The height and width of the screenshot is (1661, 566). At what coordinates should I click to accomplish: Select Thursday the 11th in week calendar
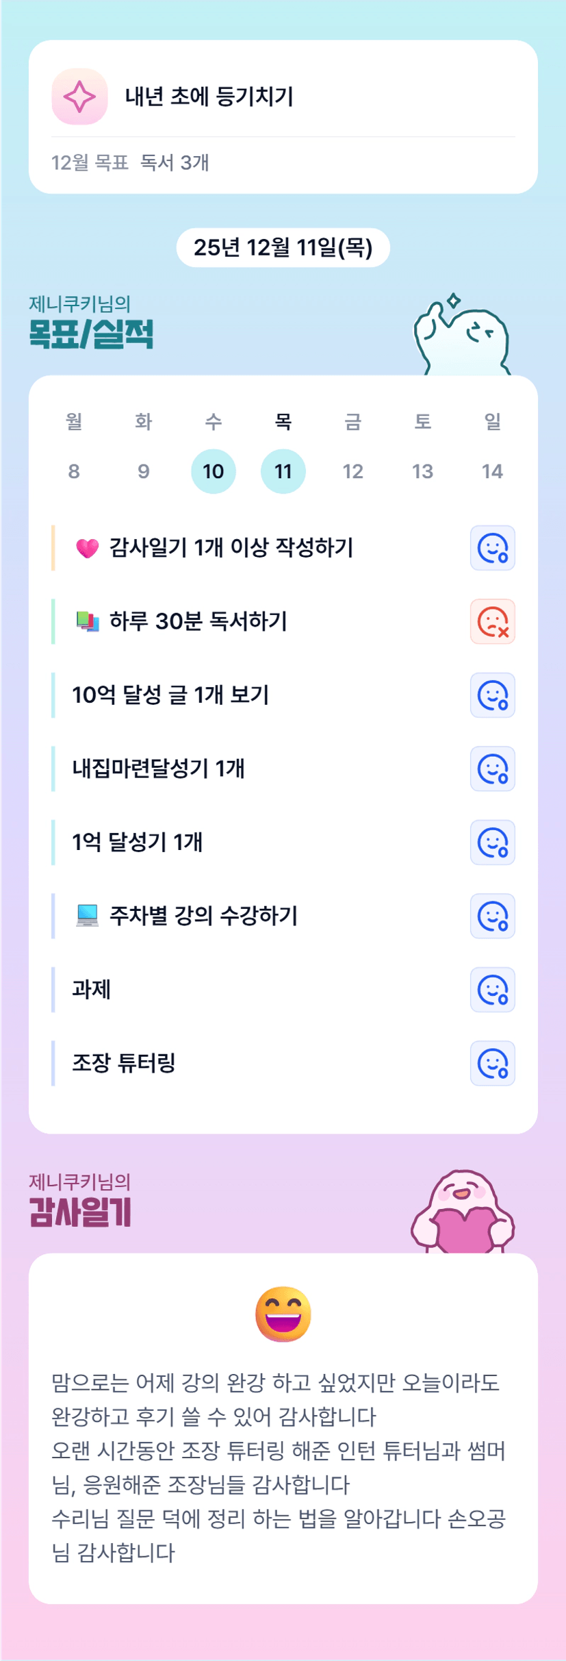coord(283,471)
